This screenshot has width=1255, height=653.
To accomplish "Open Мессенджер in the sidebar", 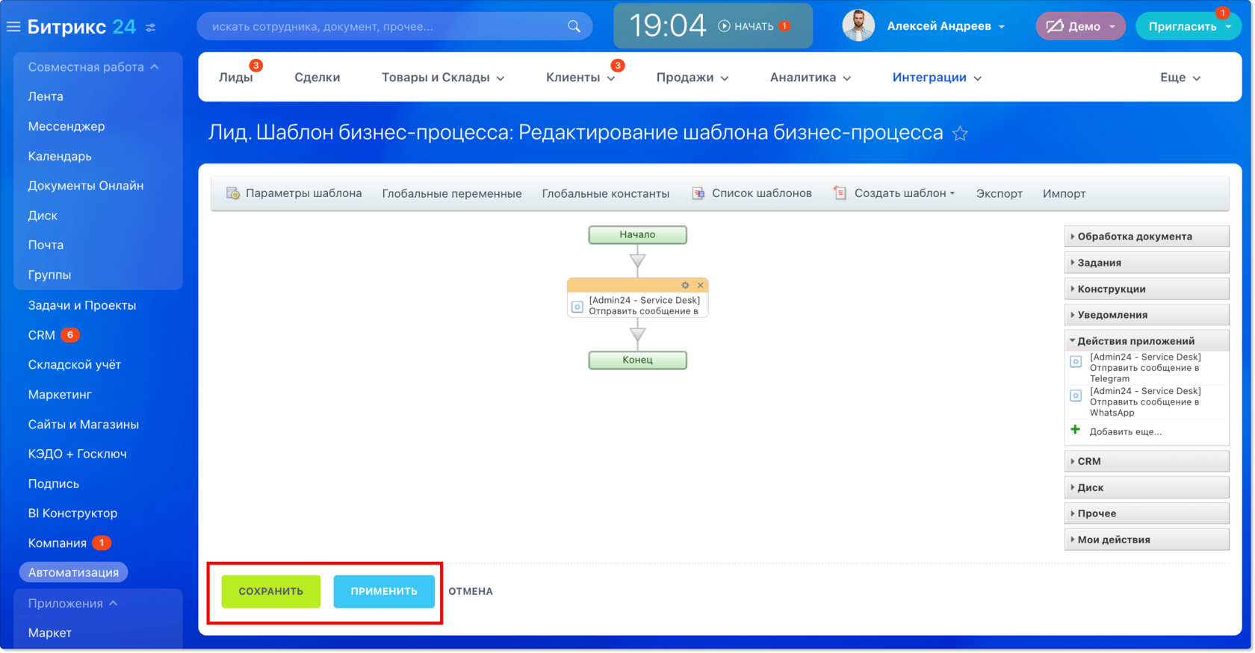I will (66, 126).
